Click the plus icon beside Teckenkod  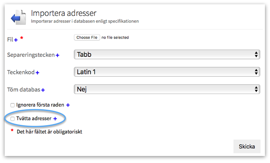tap(38, 73)
